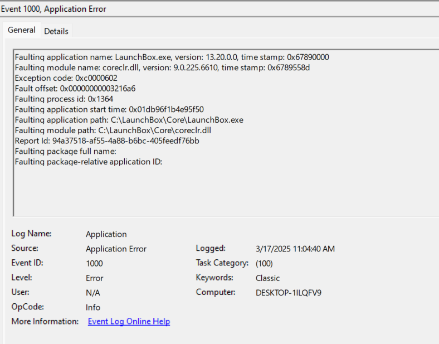Click the 'Task Category:' label
Image resolution: width=439 pixels, height=344 pixels.
(x=222, y=263)
